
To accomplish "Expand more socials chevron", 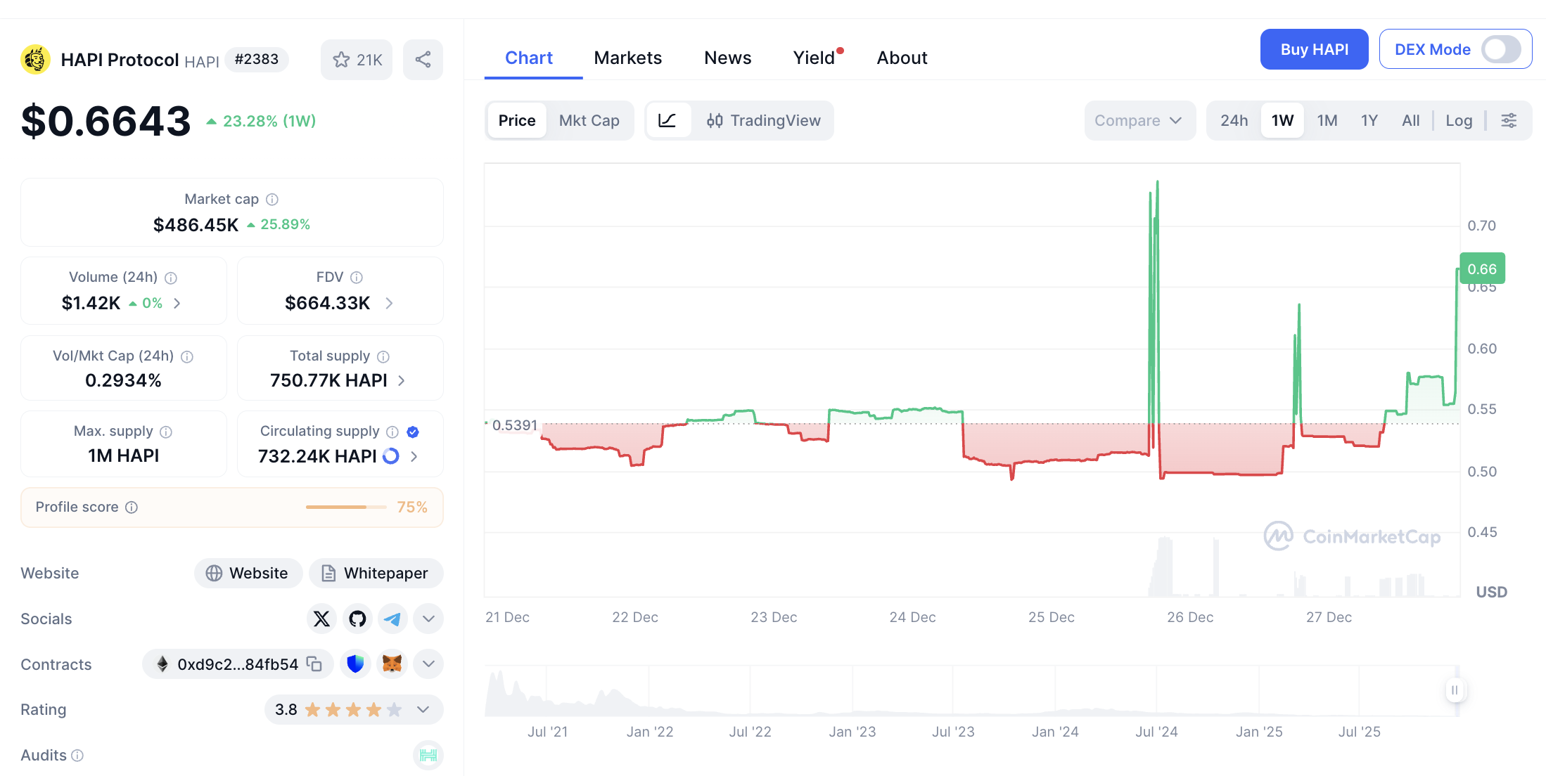I will tap(428, 619).
